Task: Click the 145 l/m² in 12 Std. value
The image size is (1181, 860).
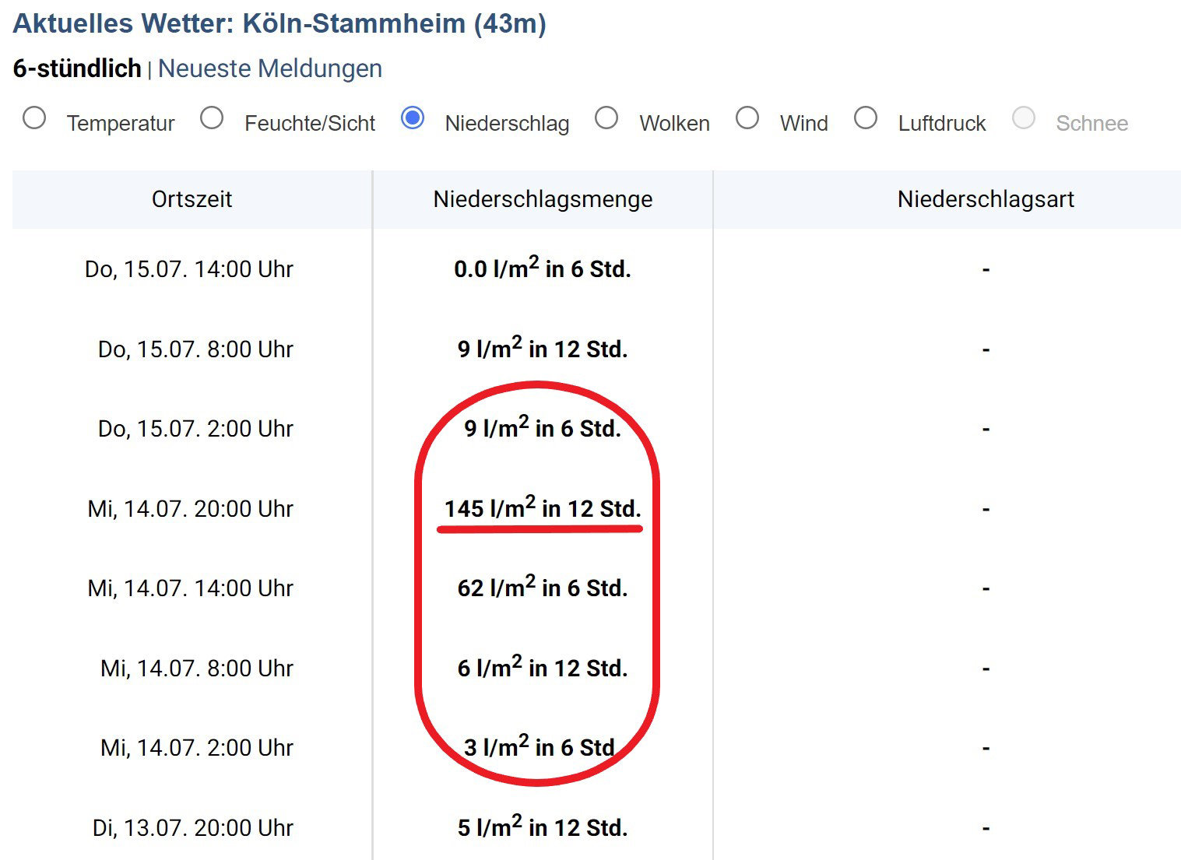Action: [x=543, y=507]
